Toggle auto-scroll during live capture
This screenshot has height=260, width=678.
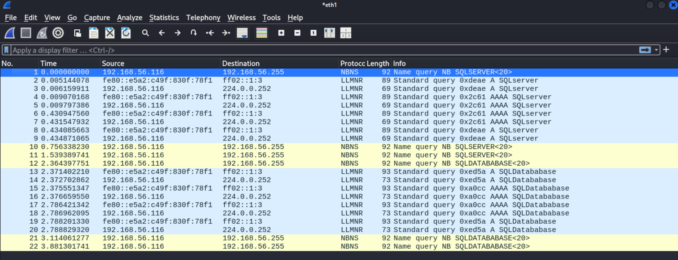point(242,33)
